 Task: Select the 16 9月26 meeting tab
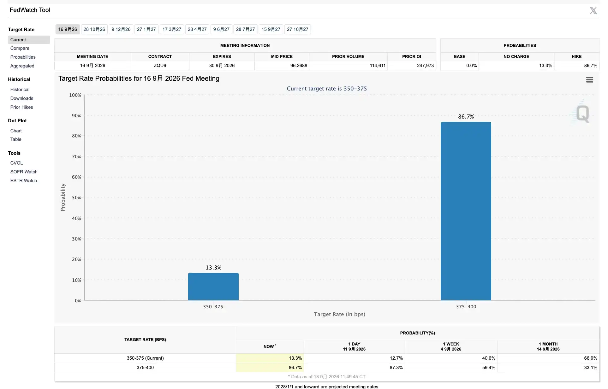coord(68,29)
